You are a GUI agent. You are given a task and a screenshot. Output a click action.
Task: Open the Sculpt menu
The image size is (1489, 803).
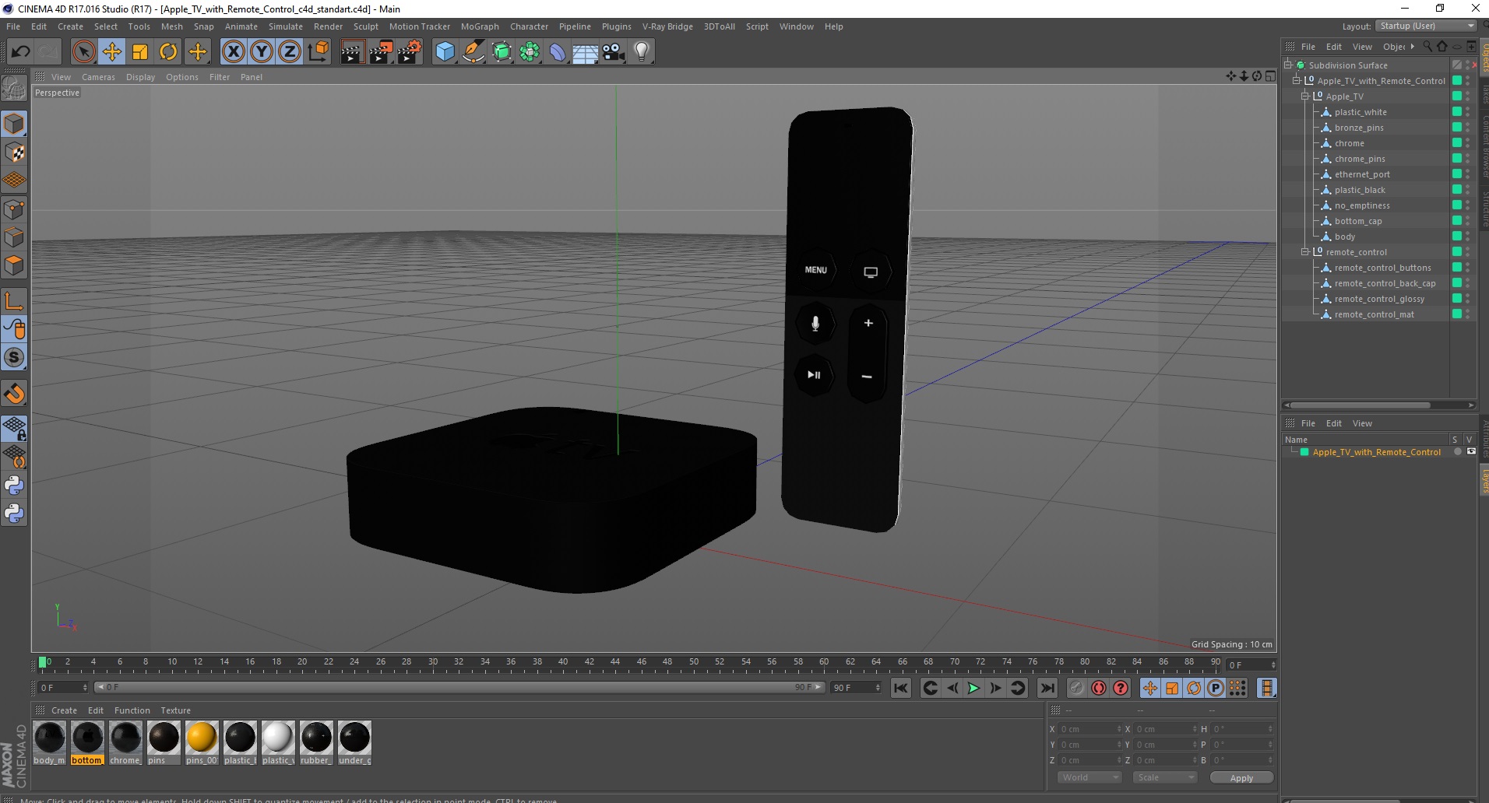pos(365,26)
